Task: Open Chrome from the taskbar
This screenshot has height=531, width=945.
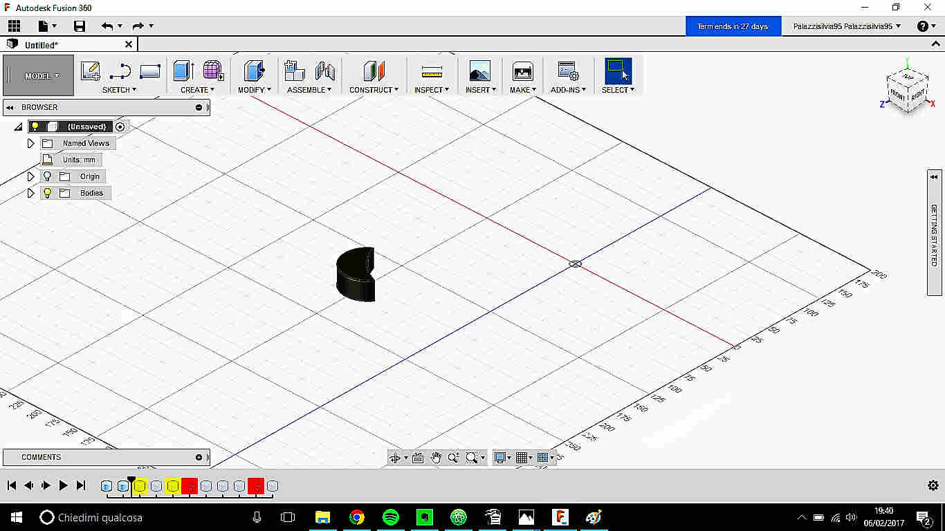Action: point(357,517)
